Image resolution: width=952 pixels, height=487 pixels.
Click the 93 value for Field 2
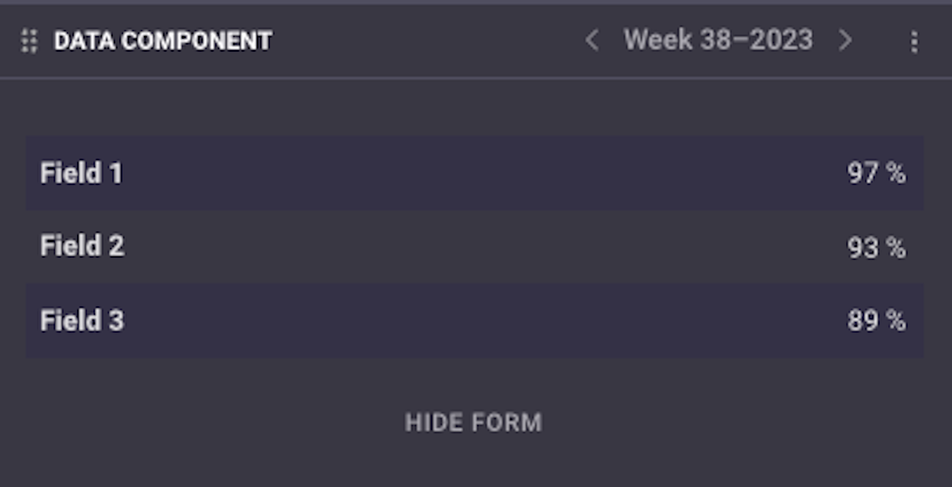click(x=862, y=247)
